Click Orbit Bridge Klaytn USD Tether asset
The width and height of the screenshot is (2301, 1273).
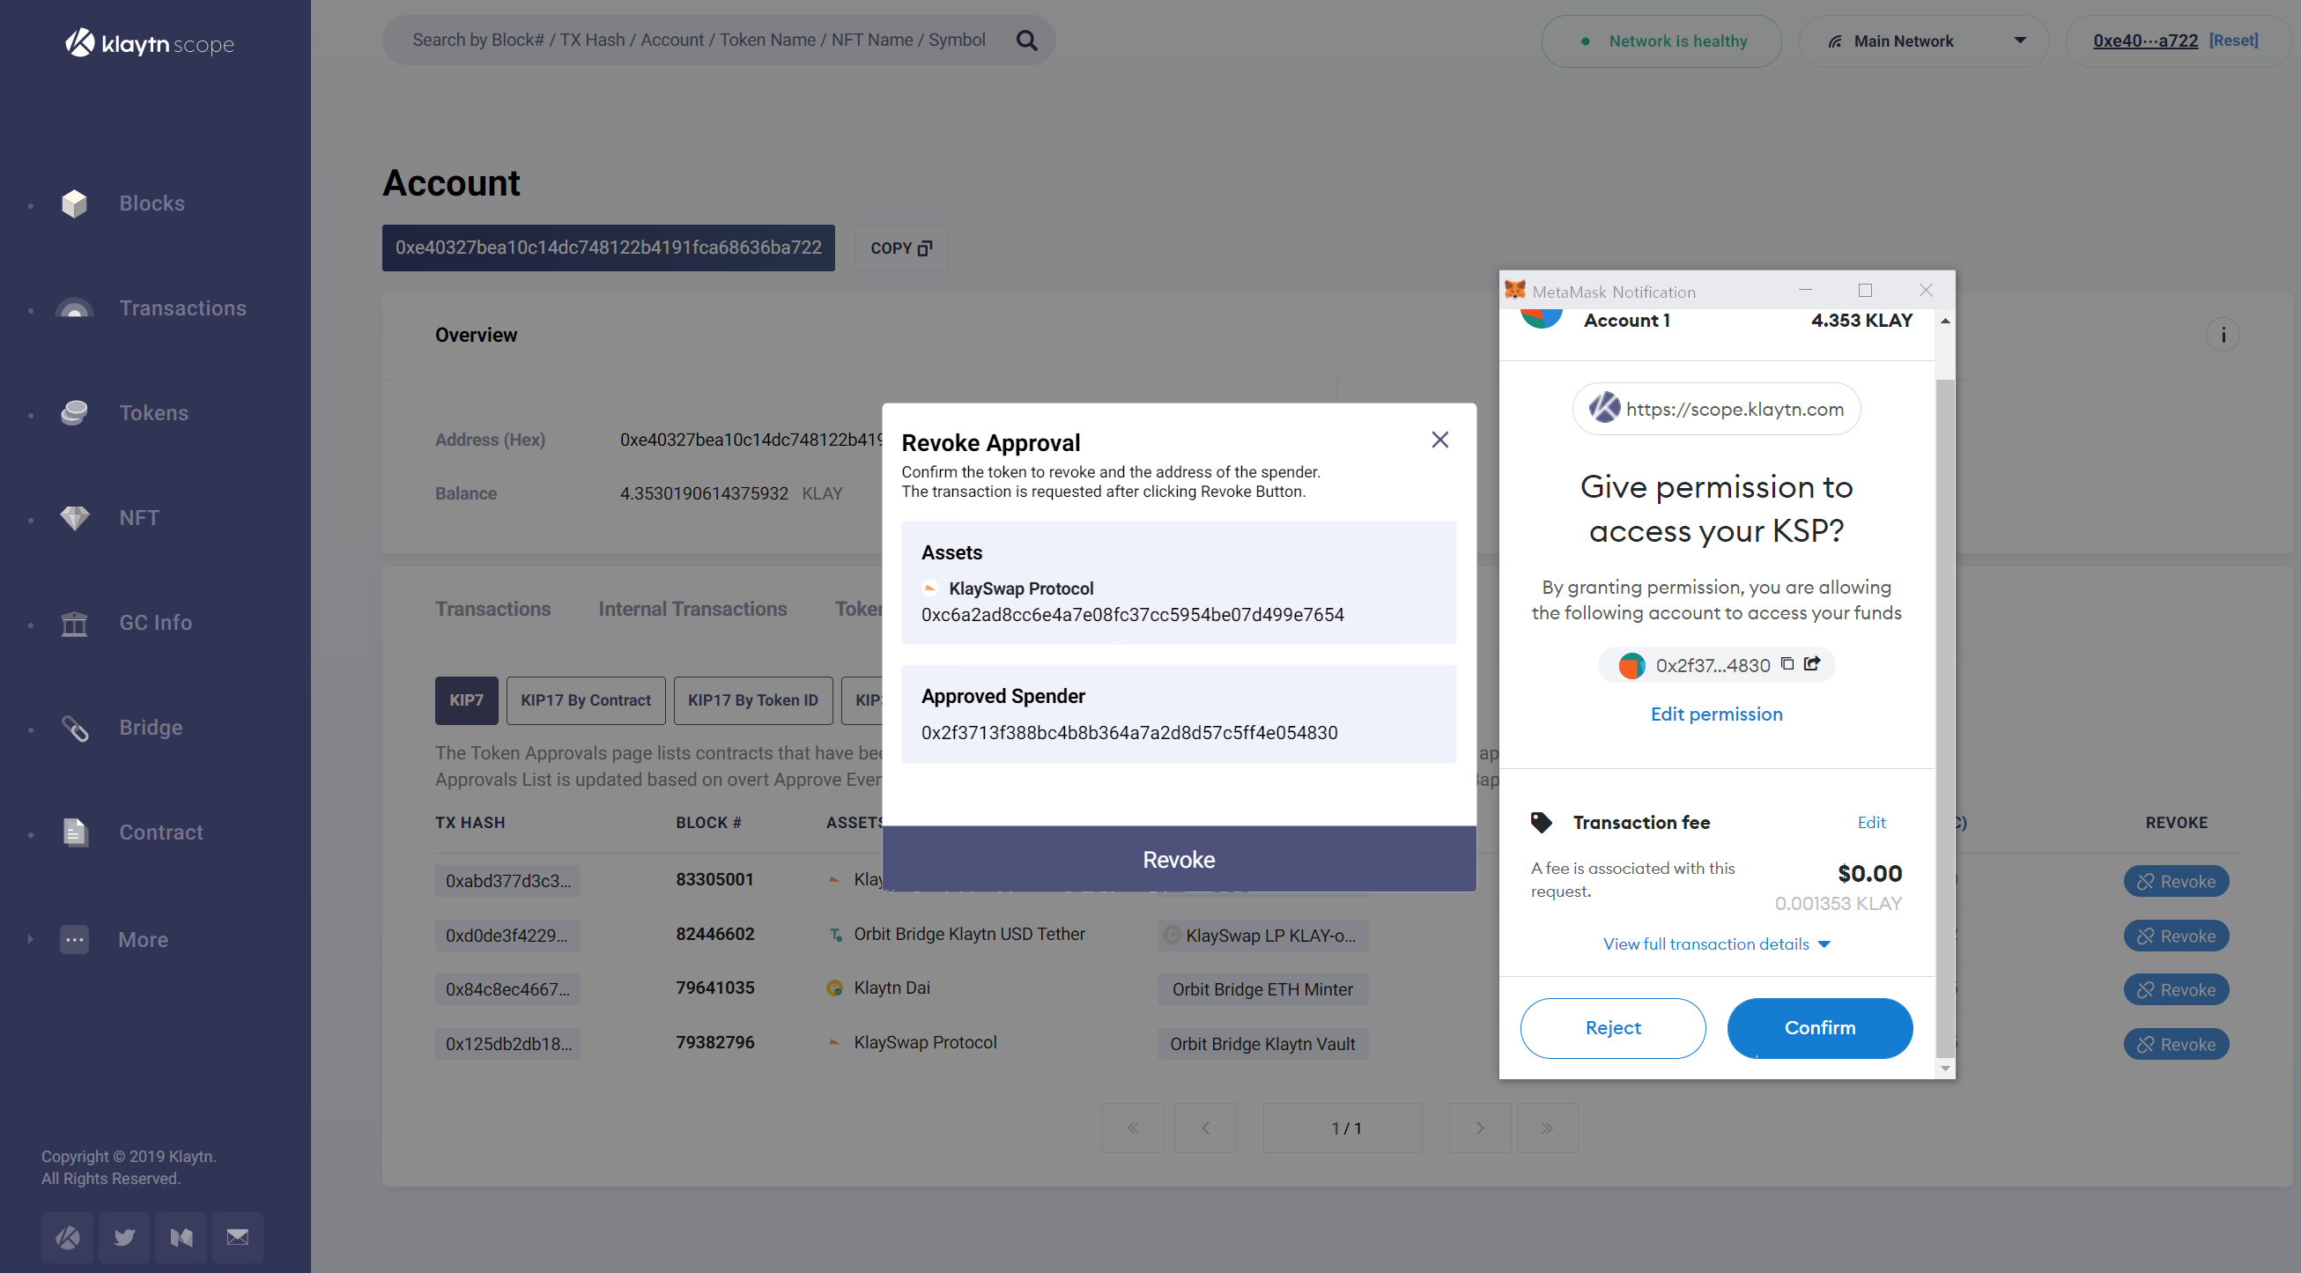click(x=969, y=935)
